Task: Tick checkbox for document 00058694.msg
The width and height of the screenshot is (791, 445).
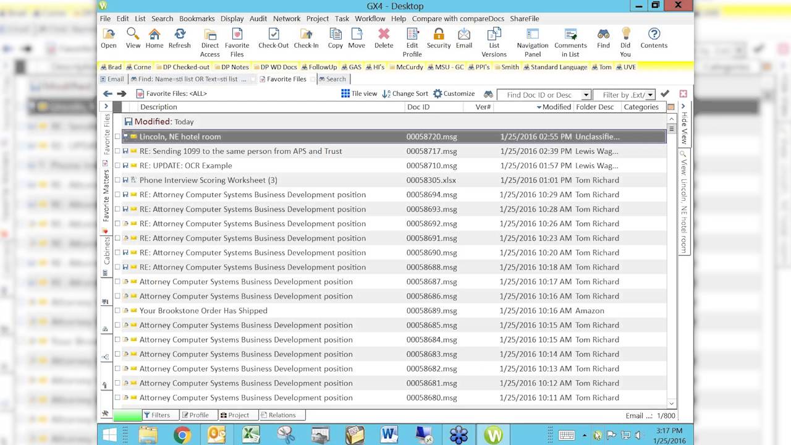Action: click(x=117, y=195)
